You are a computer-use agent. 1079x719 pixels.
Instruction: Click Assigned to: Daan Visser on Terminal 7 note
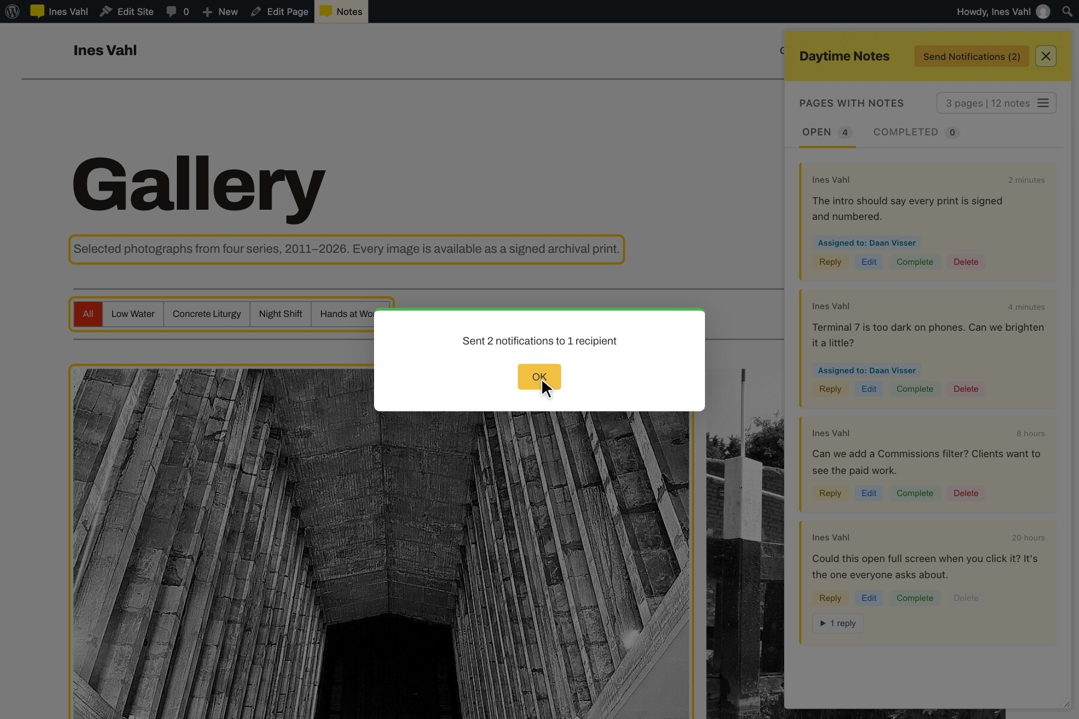pyautogui.click(x=867, y=370)
